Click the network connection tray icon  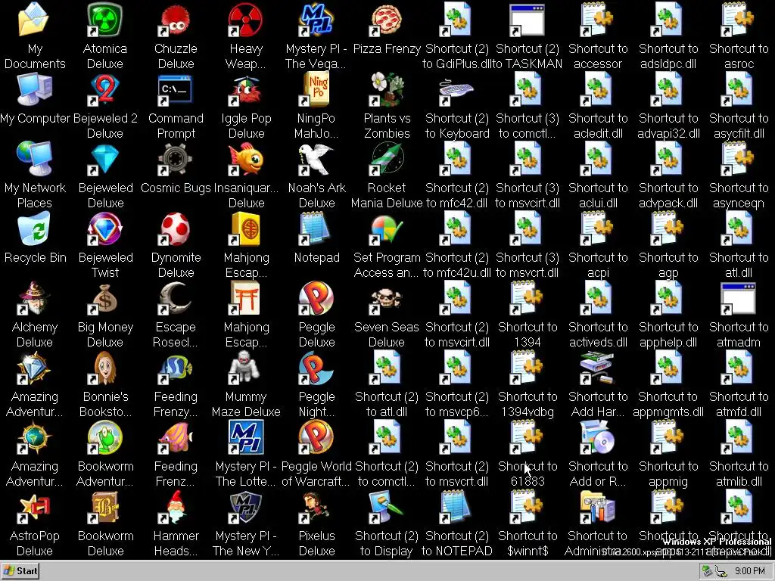721,572
